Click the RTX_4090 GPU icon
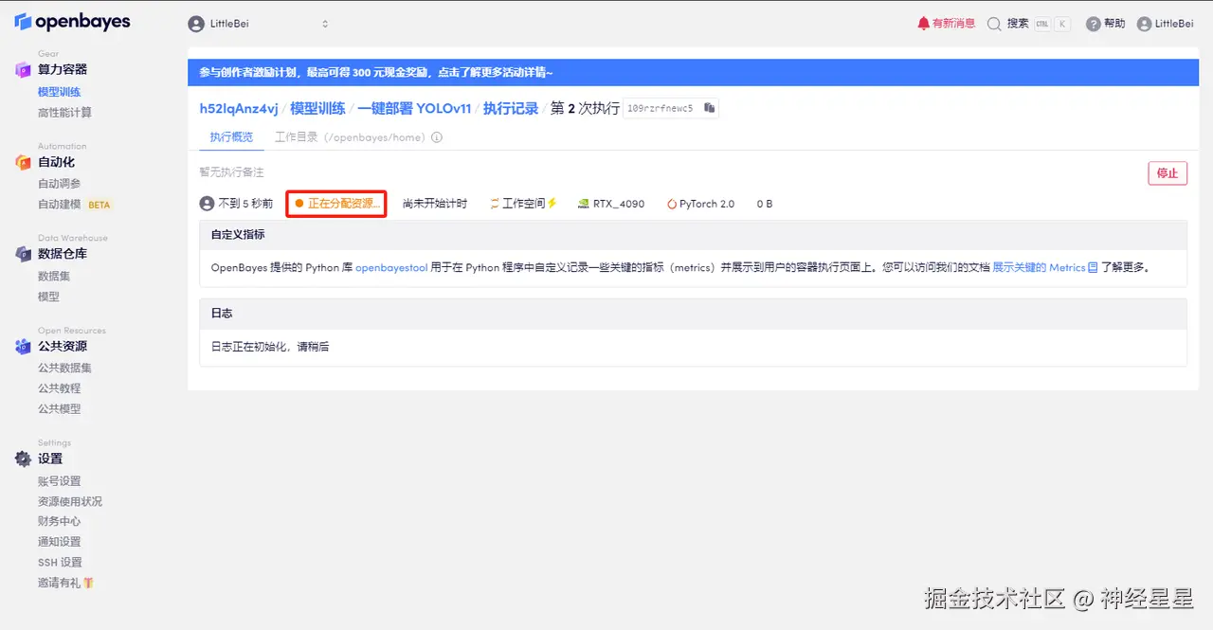The height and width of the screenshot is (630, 1213). click(x=582, y=203)
